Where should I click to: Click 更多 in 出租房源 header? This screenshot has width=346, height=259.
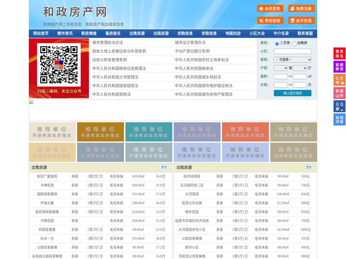click(309, 167)
